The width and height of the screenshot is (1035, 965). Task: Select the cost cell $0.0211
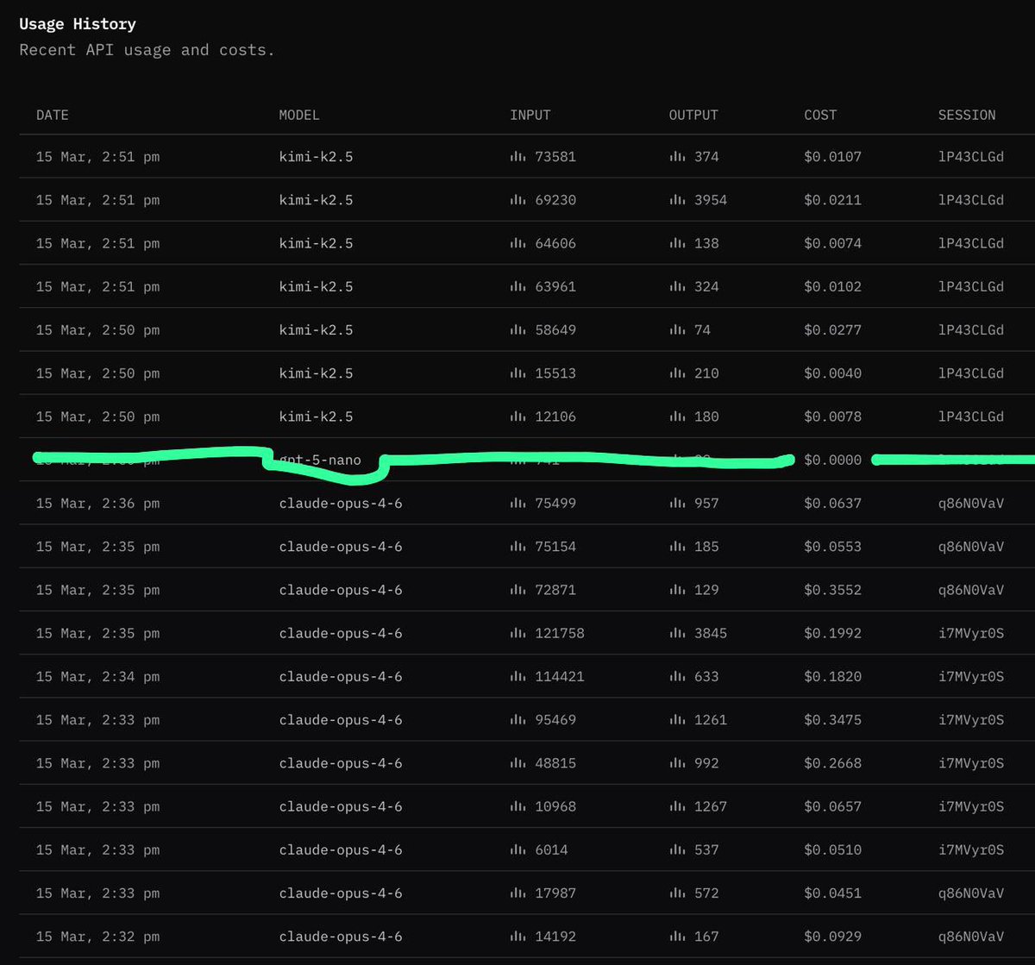pyautogui.click(x=833, y=200)
